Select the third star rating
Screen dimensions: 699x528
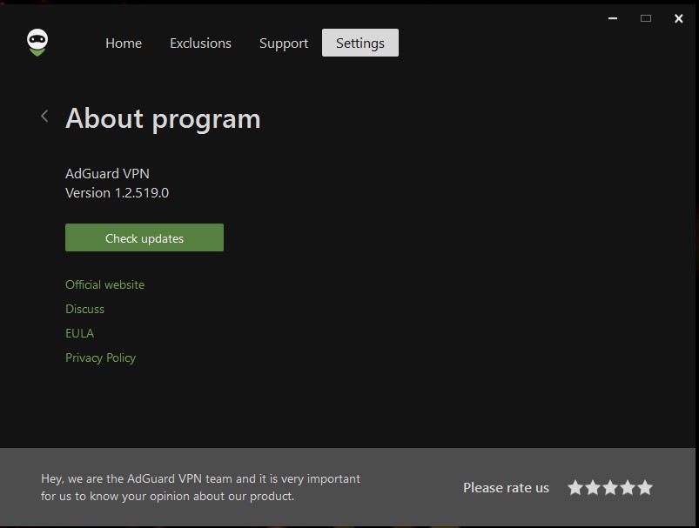coord(610,488)
